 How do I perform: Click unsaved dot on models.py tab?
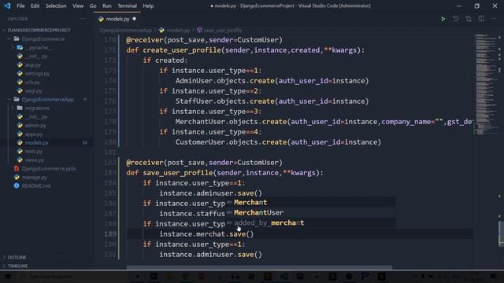(x=135, y=19)
